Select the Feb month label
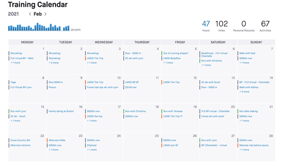 tap(38, 14)
